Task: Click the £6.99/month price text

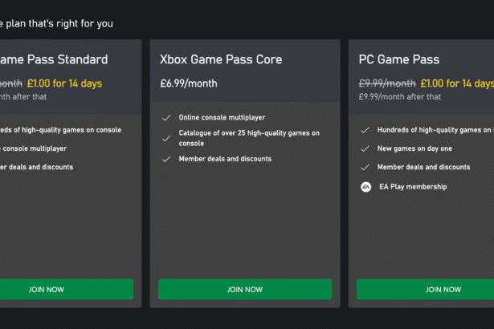Action: tap(189, 83)
